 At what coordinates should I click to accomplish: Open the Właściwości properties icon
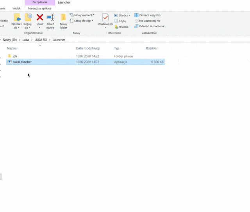[105, 17]
